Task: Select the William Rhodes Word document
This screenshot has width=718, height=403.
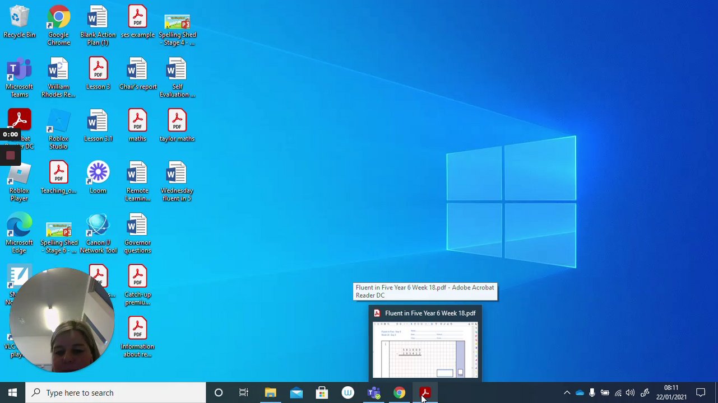Action: 58,78
